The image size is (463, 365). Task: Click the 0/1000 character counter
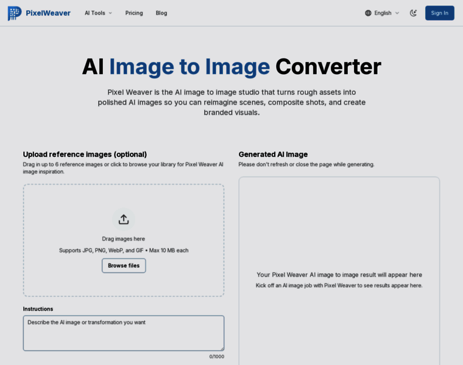pyautogui.click(x=217, y=356)
